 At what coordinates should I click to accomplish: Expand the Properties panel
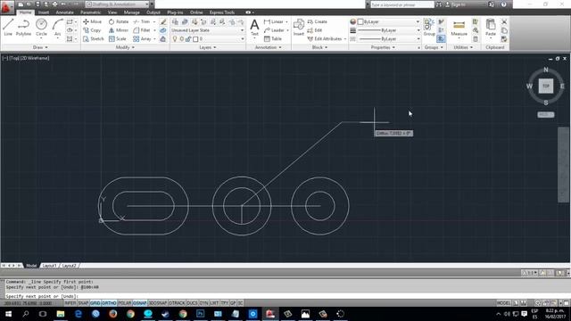point(383,47)
